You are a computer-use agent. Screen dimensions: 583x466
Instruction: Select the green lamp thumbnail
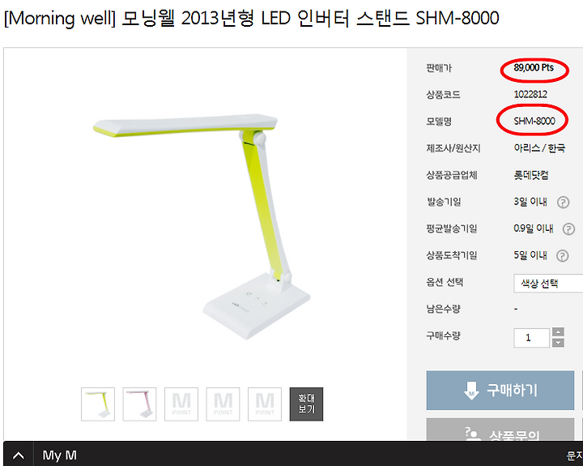pyautogui.click(x=98, y=404)
